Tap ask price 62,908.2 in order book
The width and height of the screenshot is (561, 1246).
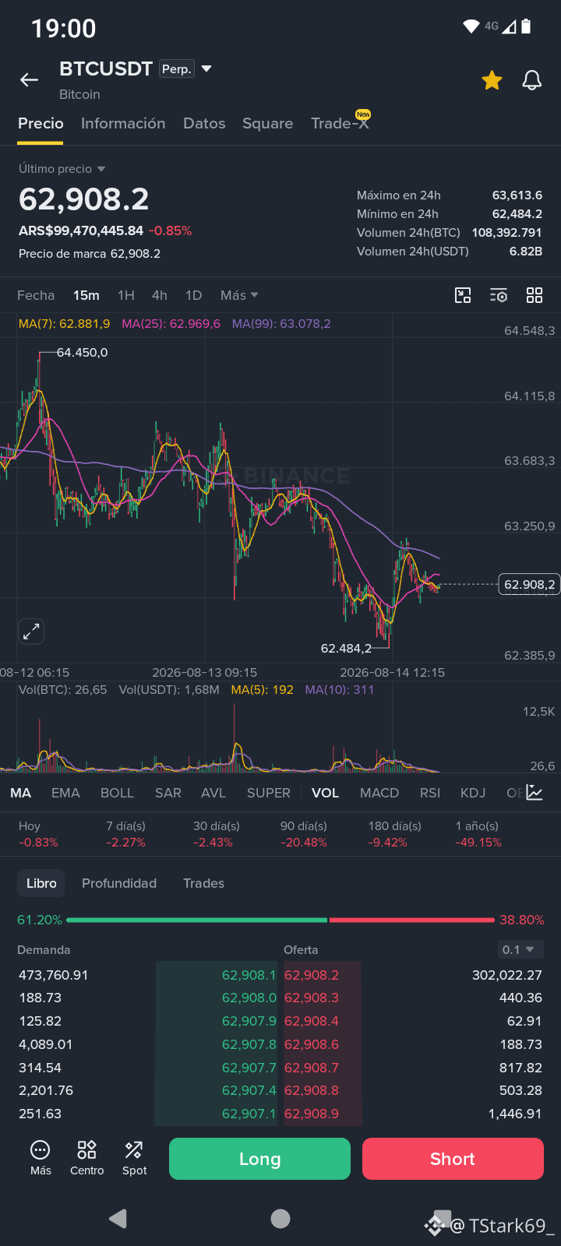pyautogui.click(x=312, y=975)
